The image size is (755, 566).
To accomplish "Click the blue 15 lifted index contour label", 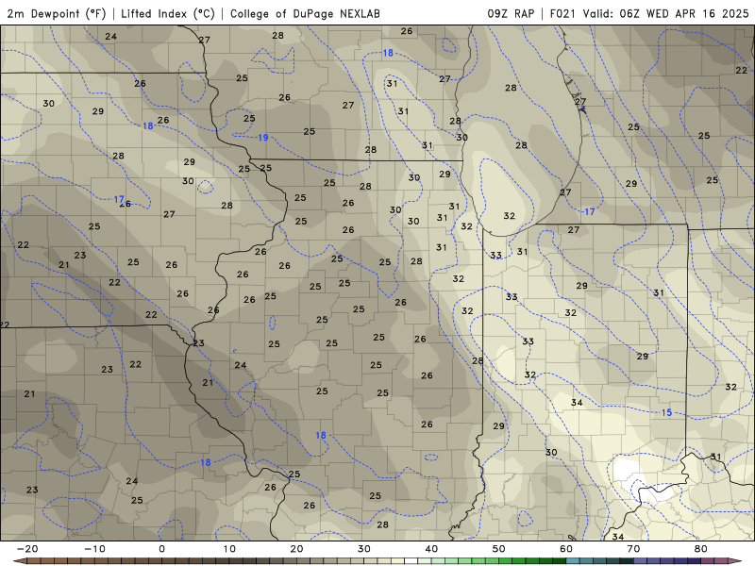I will [666, 412].
